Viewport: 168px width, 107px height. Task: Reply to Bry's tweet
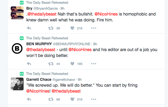coord(29,28)
